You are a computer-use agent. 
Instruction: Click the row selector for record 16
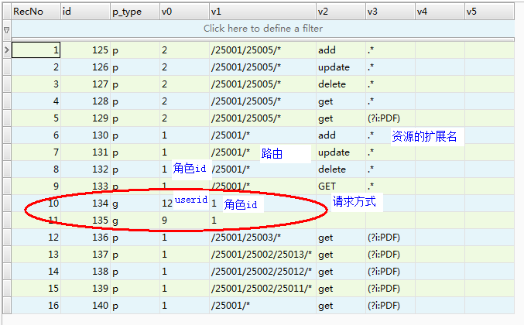click(x=7, y=306)
